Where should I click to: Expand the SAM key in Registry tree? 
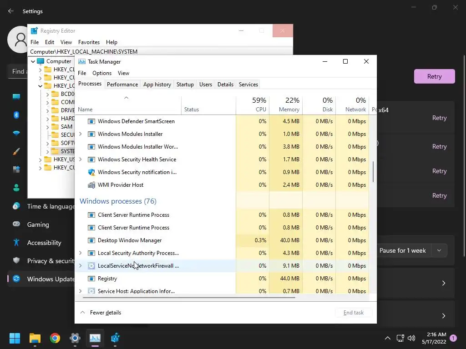pyautogui.click(x=47, y=127)
